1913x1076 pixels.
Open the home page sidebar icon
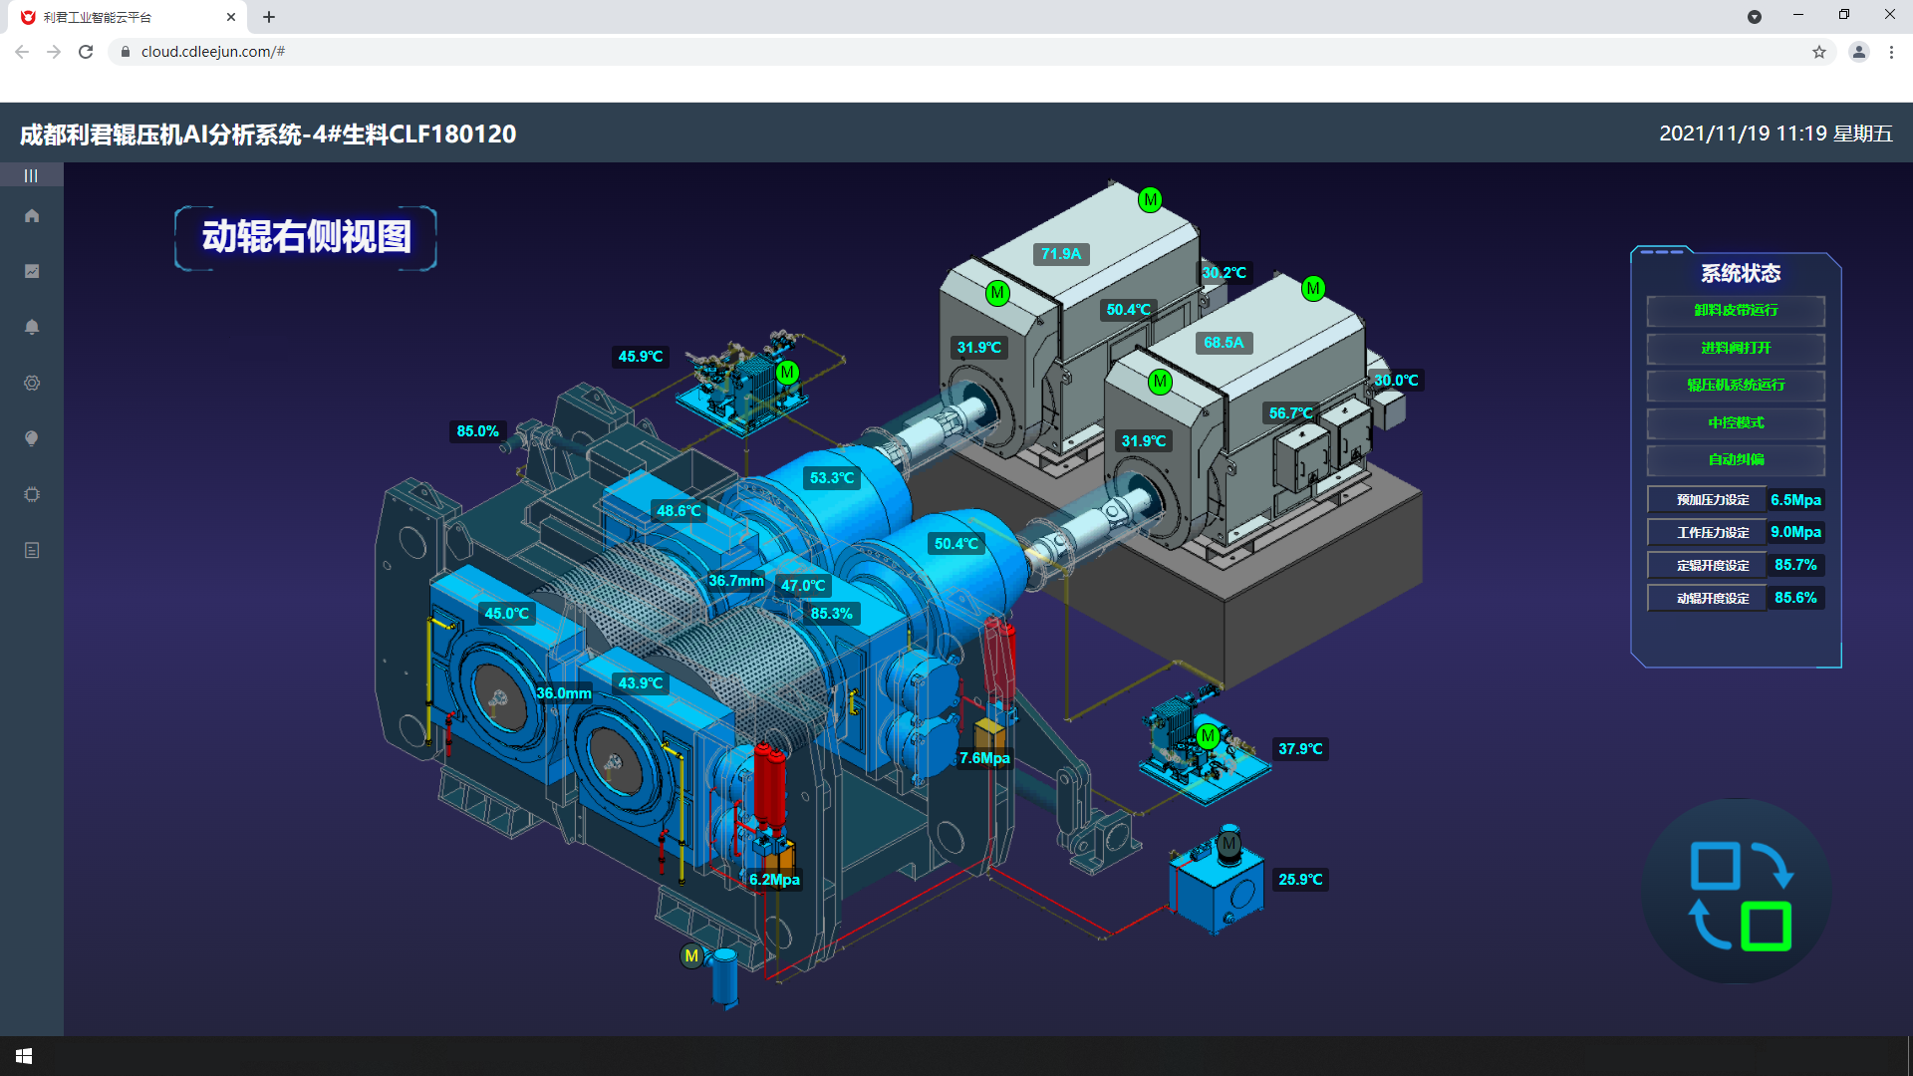pos(32,216)
